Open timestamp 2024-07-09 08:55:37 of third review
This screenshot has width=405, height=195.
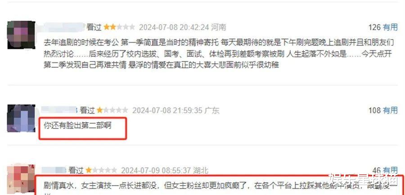coord(156,170)
